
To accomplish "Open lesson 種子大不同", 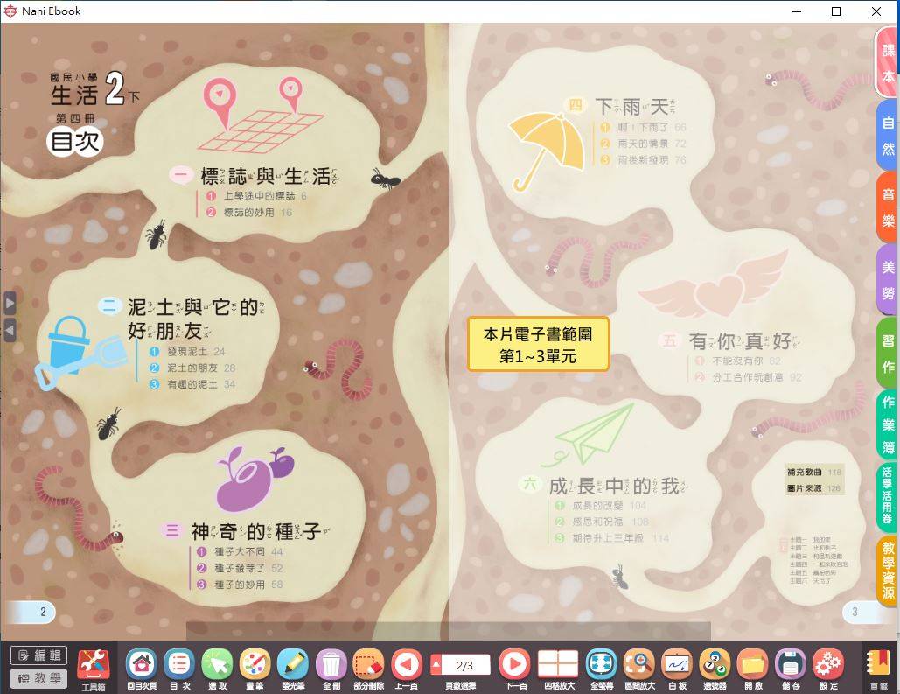I will (x=240, y=551).
